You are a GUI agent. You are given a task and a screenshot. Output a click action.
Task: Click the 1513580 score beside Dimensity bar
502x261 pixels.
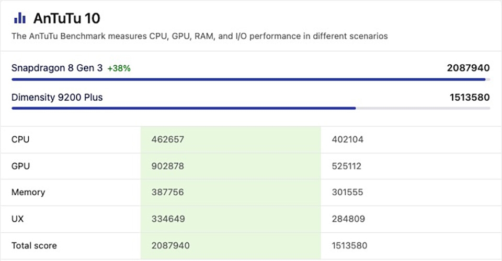tap(470, 98)
